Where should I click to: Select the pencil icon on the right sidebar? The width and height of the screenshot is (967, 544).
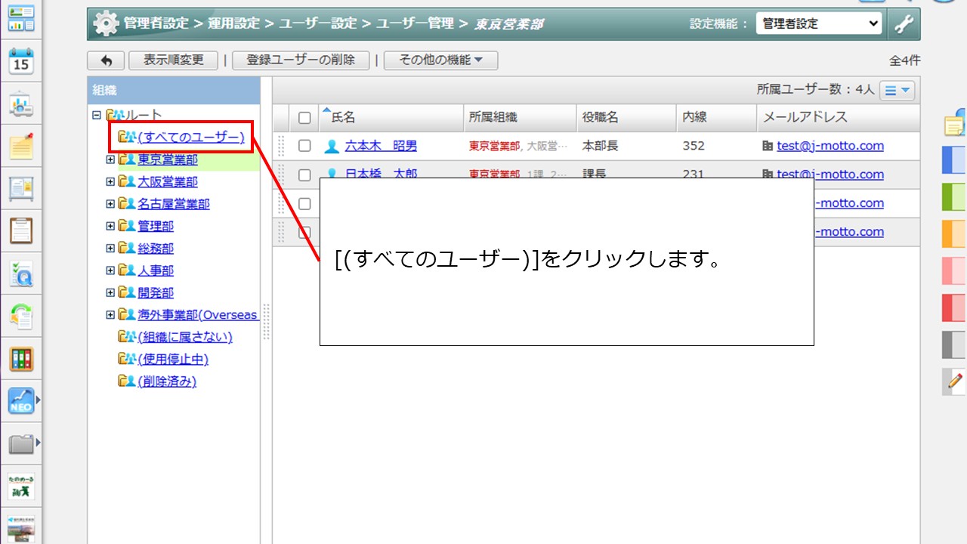click(953, 382)
